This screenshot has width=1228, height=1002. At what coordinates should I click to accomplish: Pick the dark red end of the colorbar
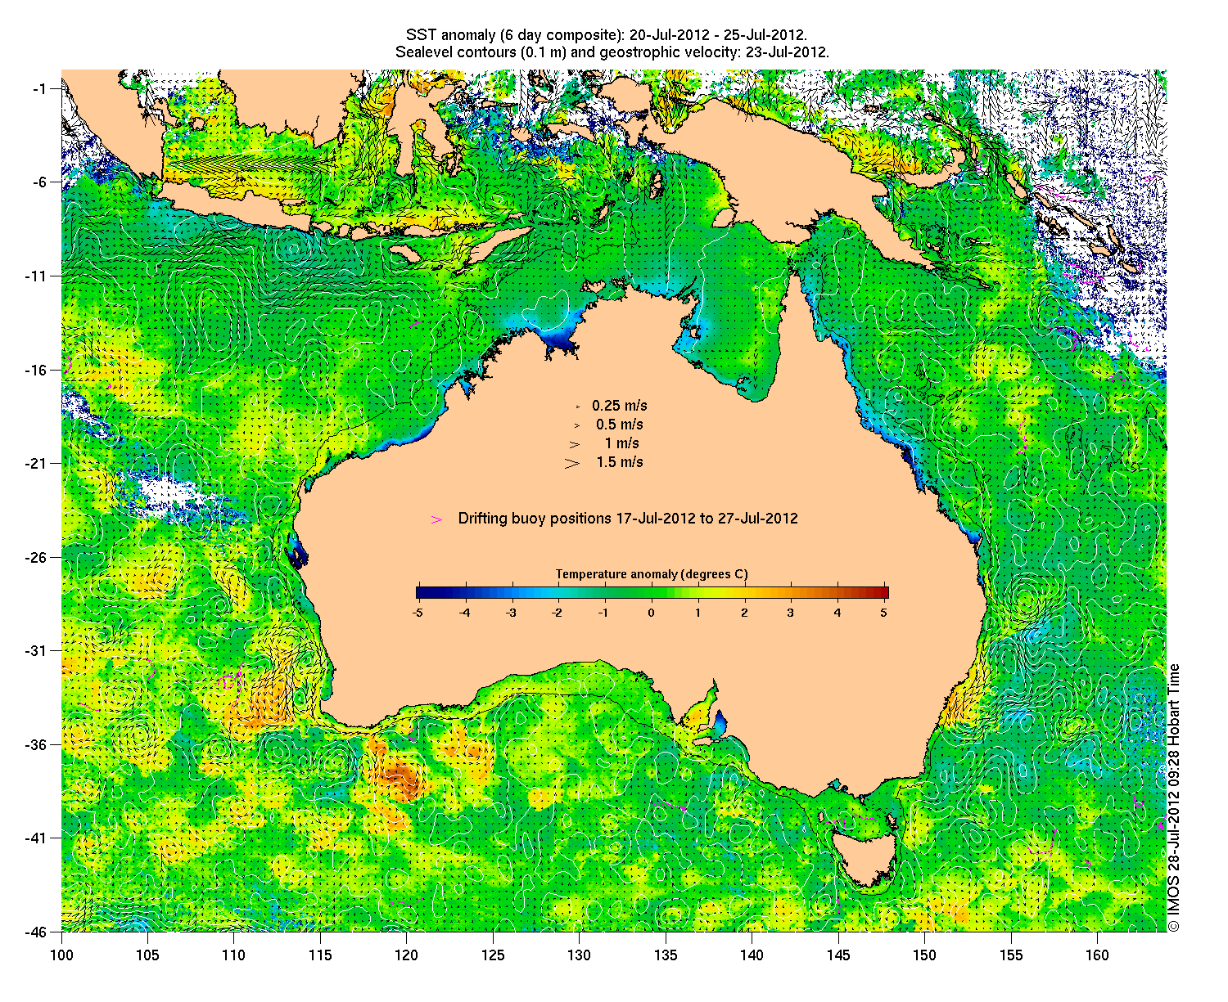point(882,593)
